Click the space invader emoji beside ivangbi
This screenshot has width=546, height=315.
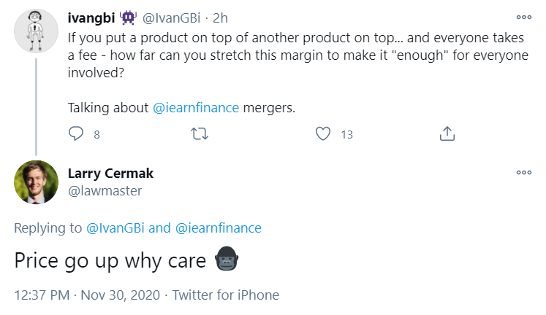click(129, 16)
